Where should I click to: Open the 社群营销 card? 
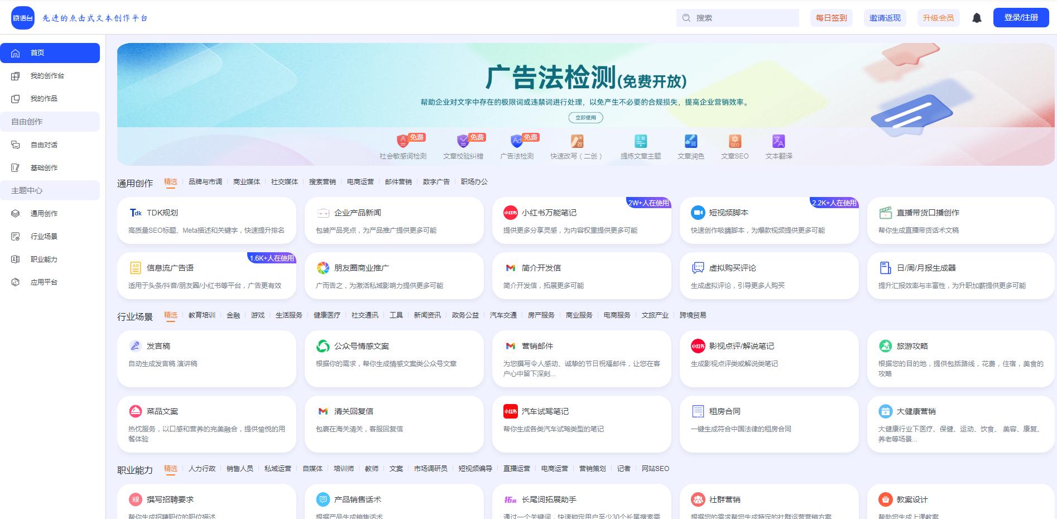769,502
